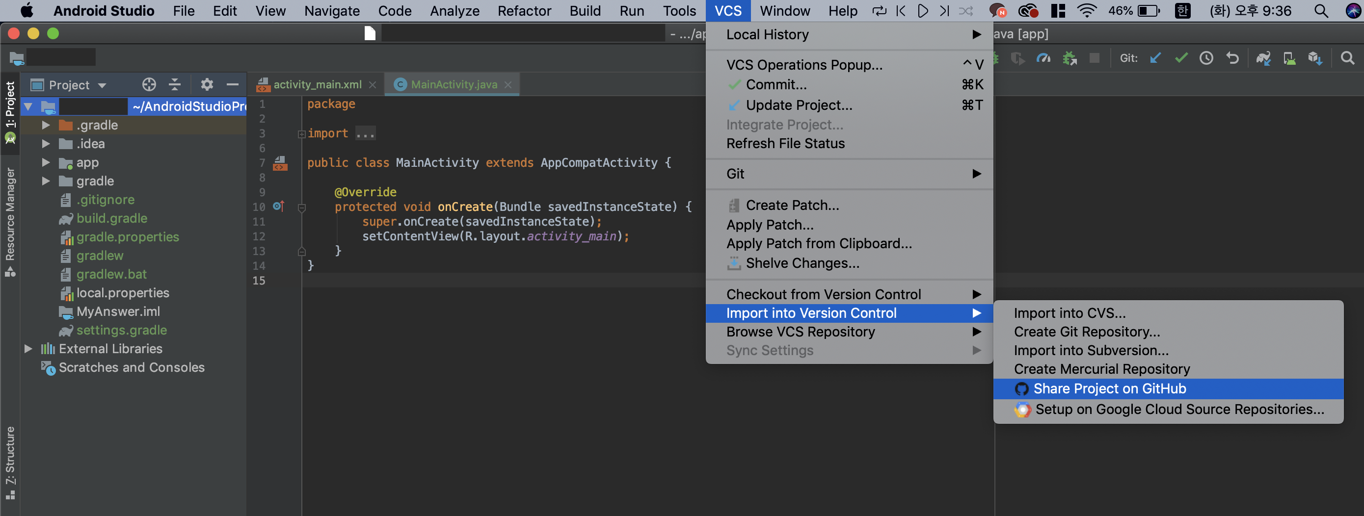Image resolution: width=1364 pixels, height=516 pixels.
Task: Close the activity_main.xml tab
Action: coord(373,85)
